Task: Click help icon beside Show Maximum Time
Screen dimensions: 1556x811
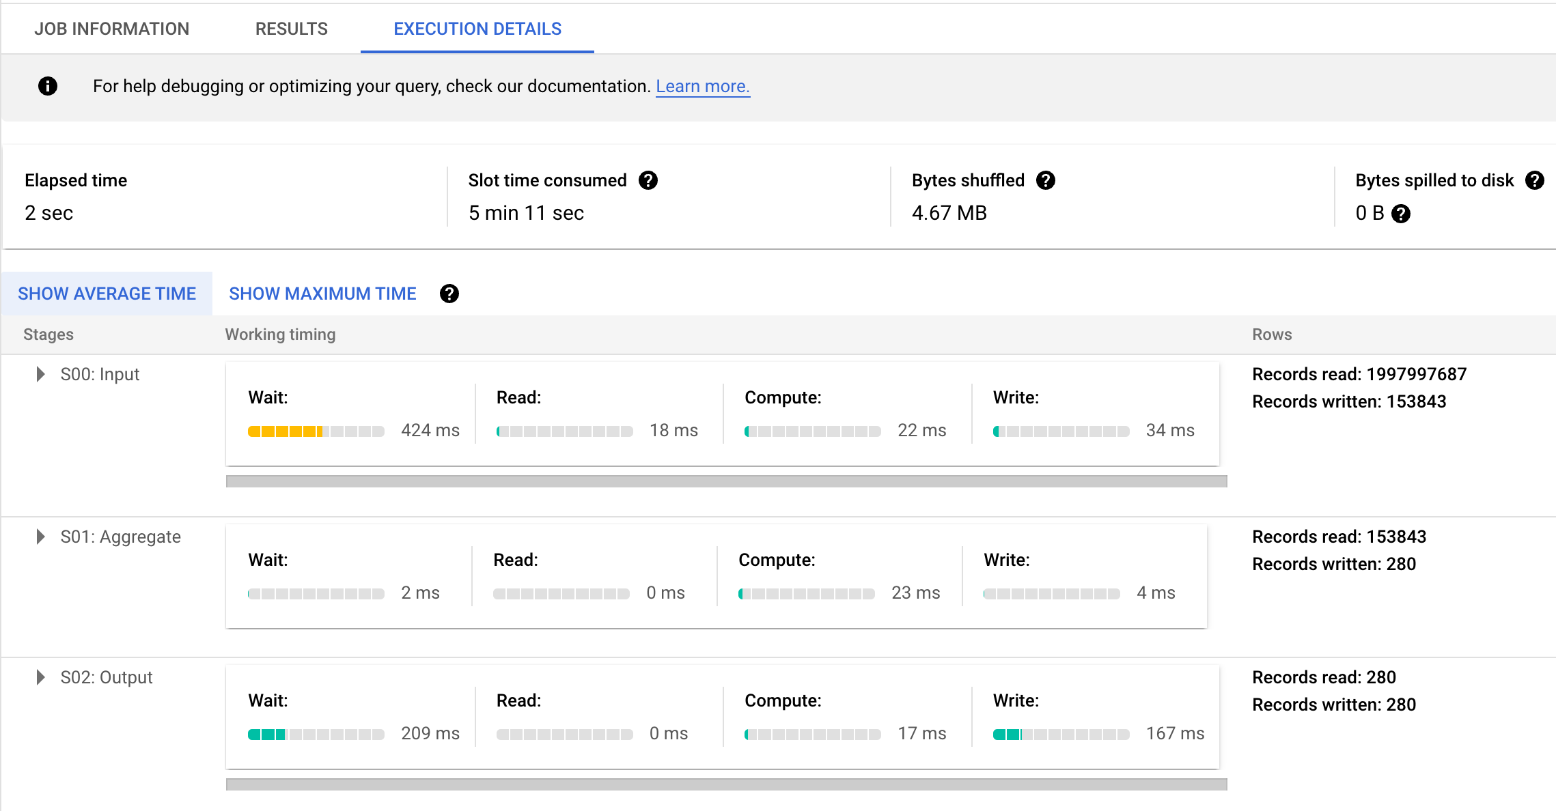Action: pos(449,294)
